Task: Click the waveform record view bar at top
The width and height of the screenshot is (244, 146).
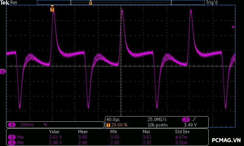Action: point(120,2)
